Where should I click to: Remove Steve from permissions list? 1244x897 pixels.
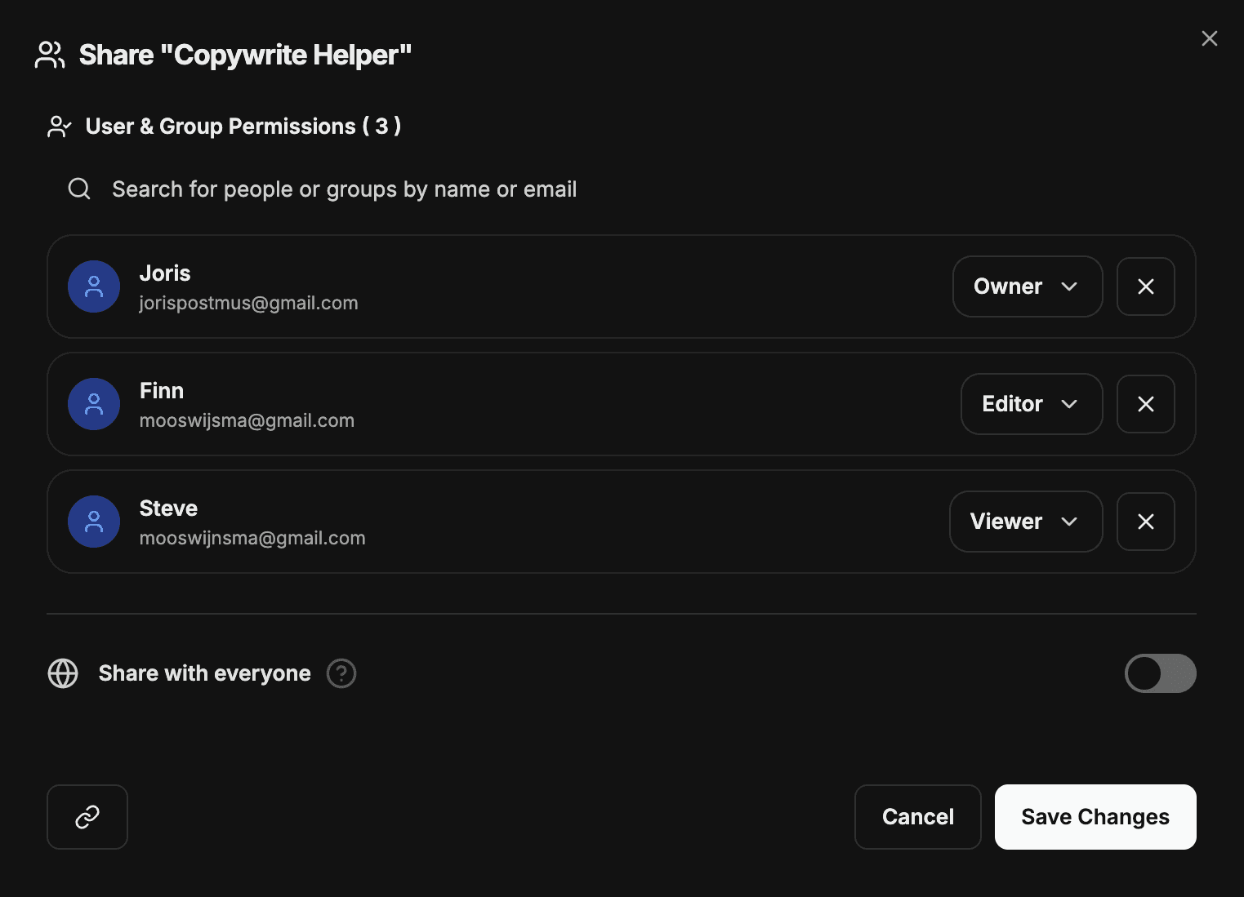tap(1146, 522)
